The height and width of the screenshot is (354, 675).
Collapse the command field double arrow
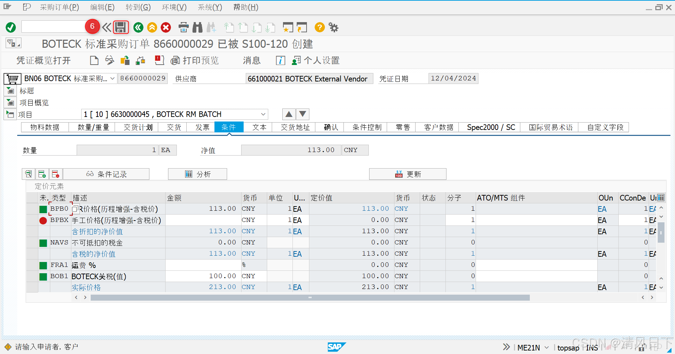coord(107,27)
